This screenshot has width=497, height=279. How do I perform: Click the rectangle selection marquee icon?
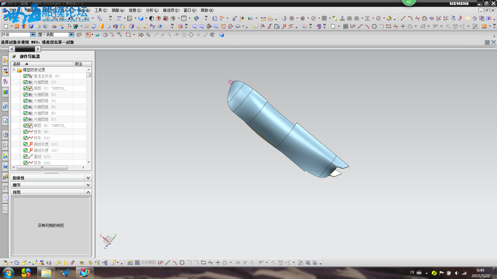128,35
